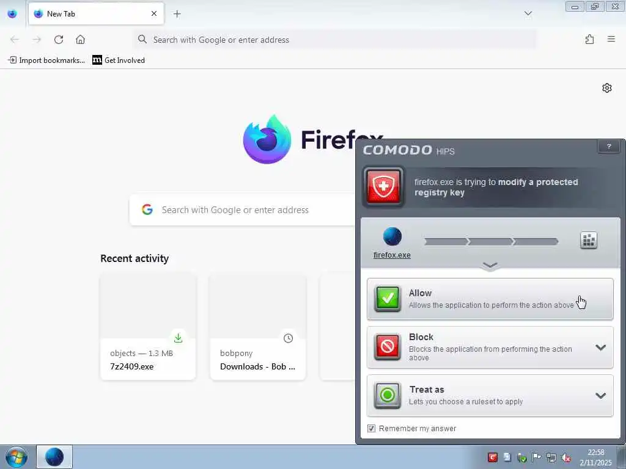Open the 7z2409.exe recent activity card
This screenshot has height=469, width=626.
pyautogui.click(x=148, y=327)
